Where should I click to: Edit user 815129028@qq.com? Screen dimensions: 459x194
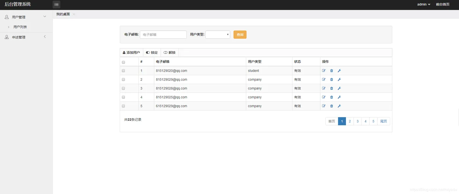[324, 88]
